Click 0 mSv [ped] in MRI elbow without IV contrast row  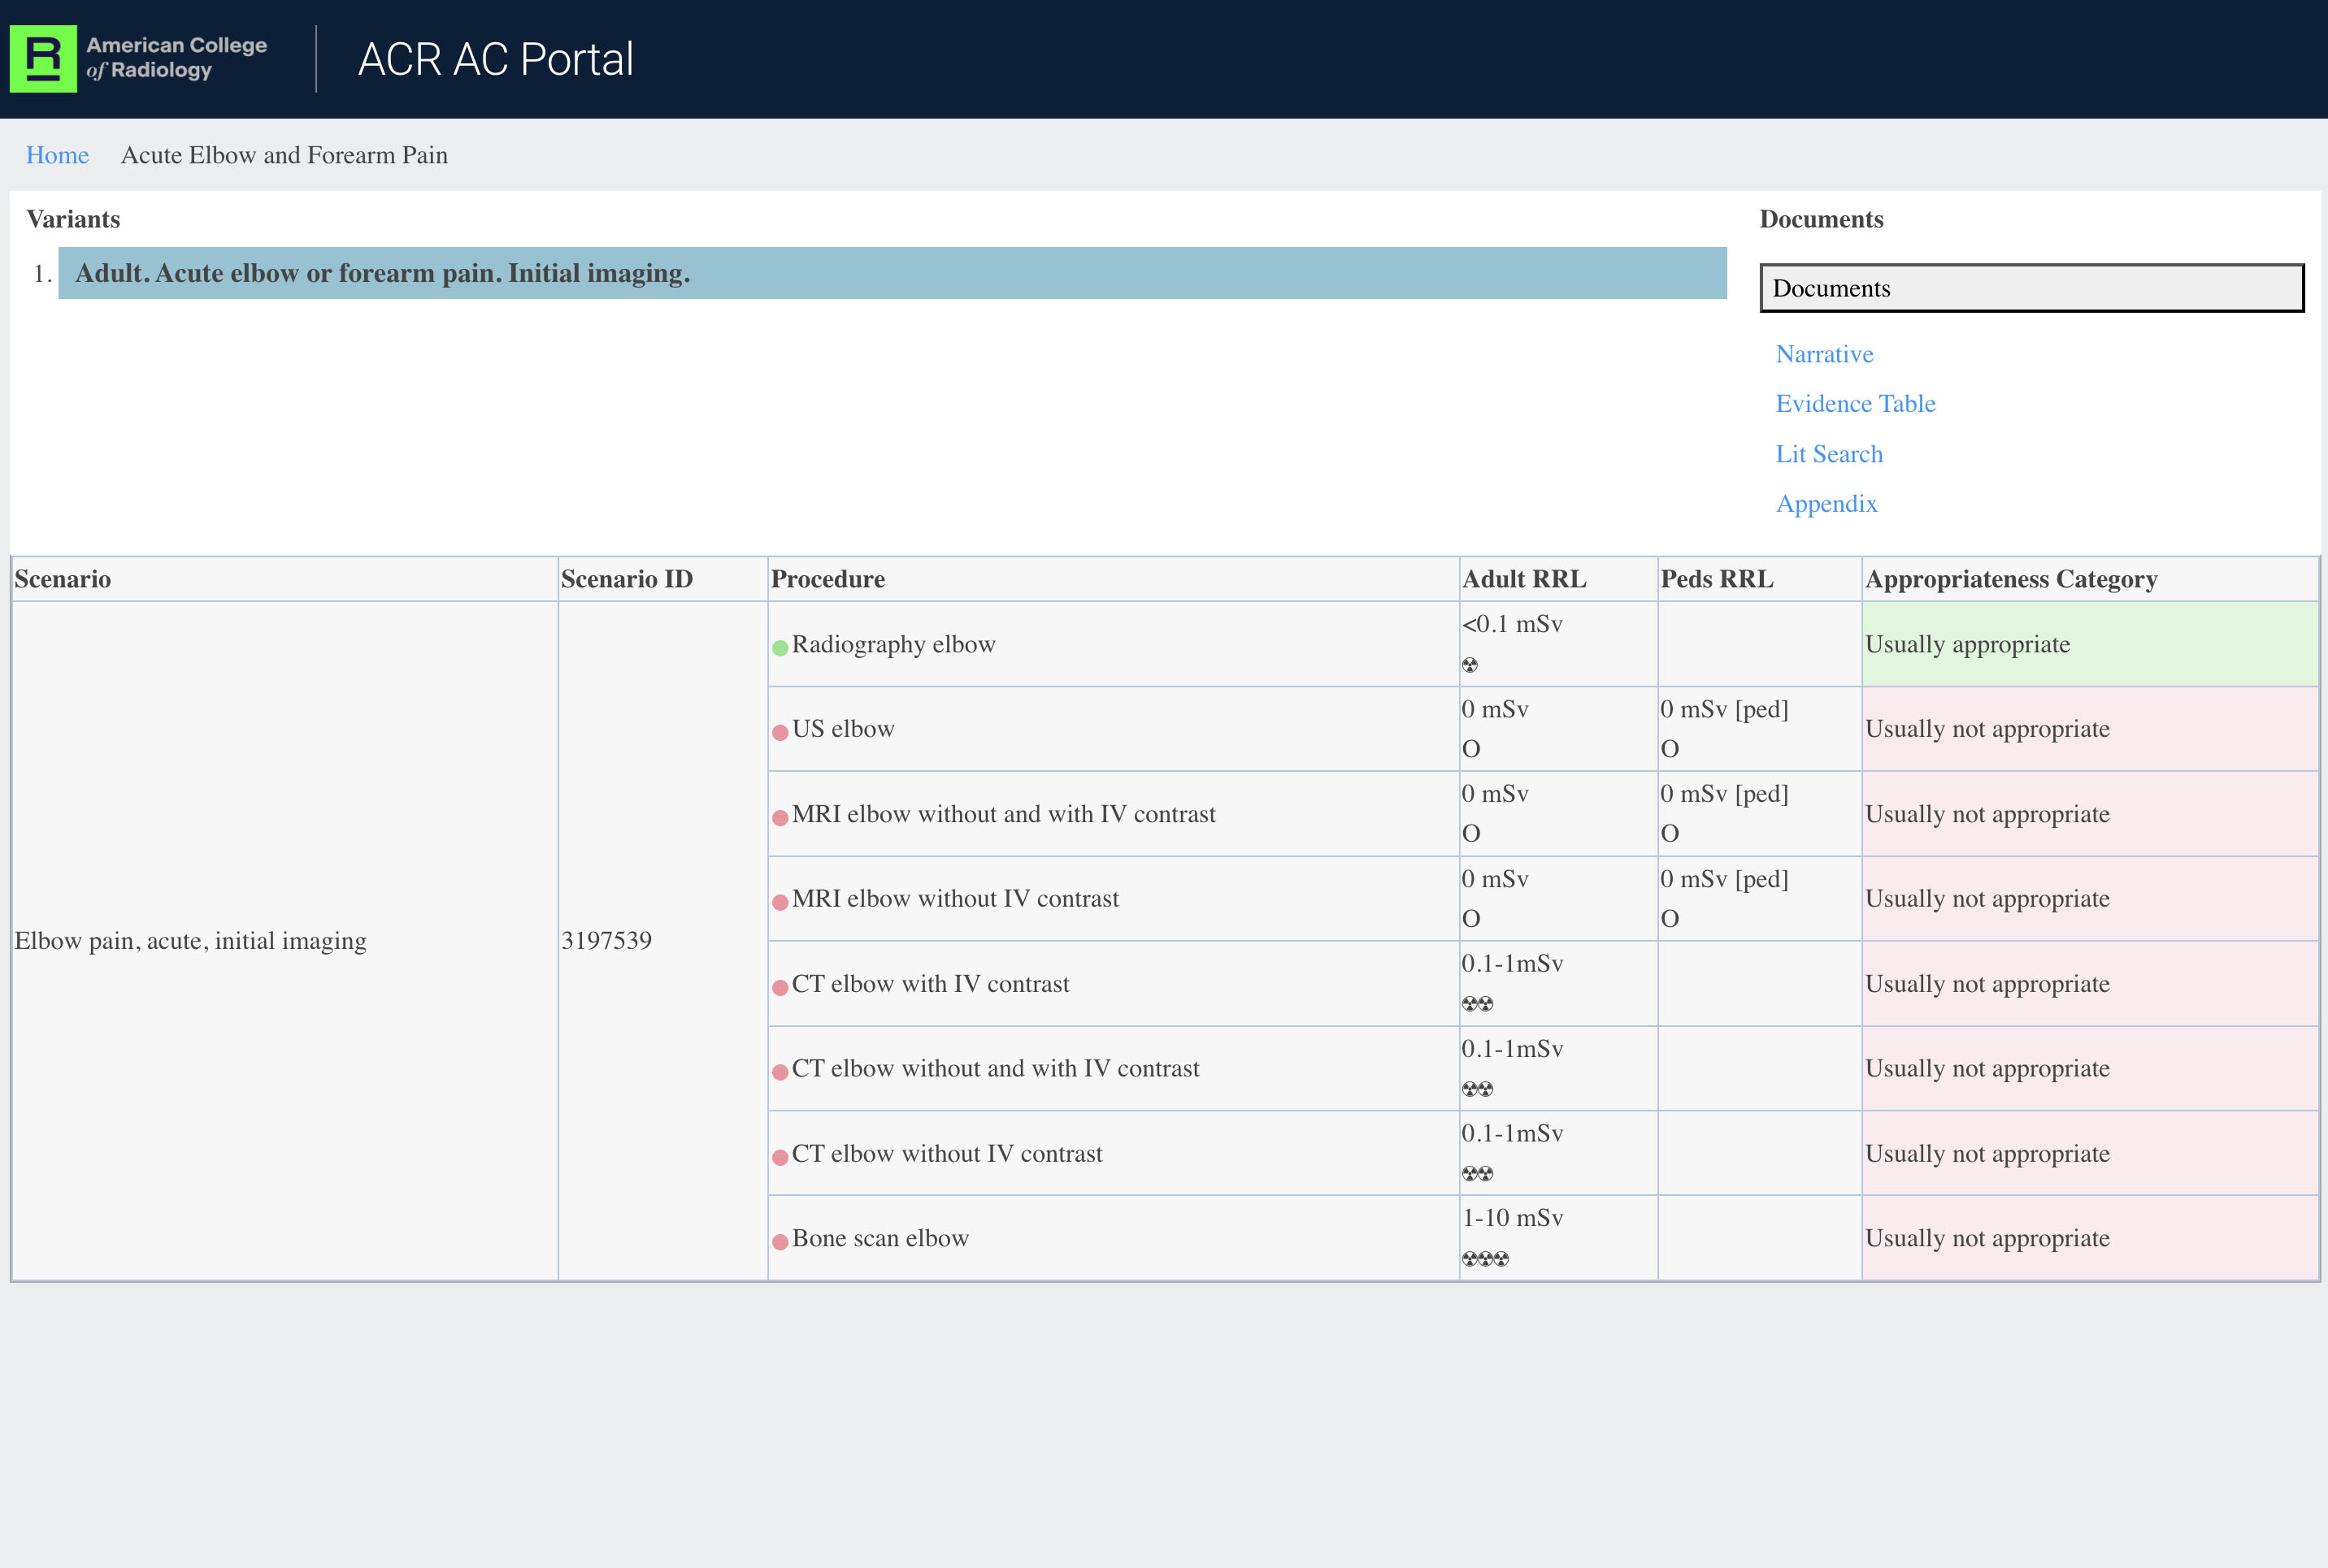pos(1724,879)
